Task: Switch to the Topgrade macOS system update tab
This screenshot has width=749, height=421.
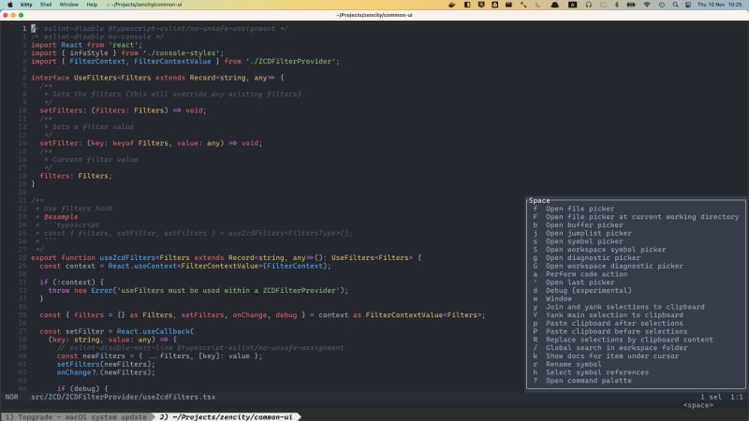Action: pos(77,416)
